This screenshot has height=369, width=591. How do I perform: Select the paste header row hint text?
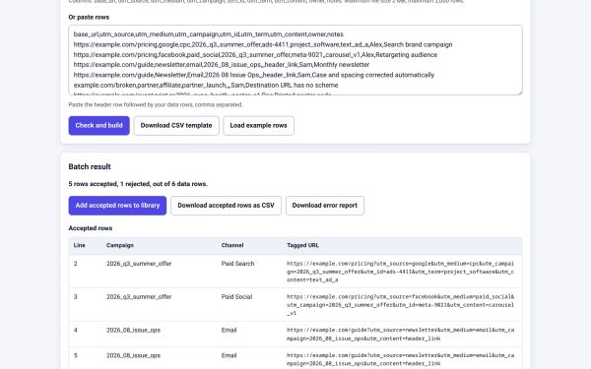click(156, 104)
